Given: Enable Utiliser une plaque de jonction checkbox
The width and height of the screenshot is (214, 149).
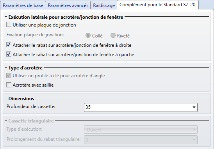Looking at the screenshot, I should (9, 25).
